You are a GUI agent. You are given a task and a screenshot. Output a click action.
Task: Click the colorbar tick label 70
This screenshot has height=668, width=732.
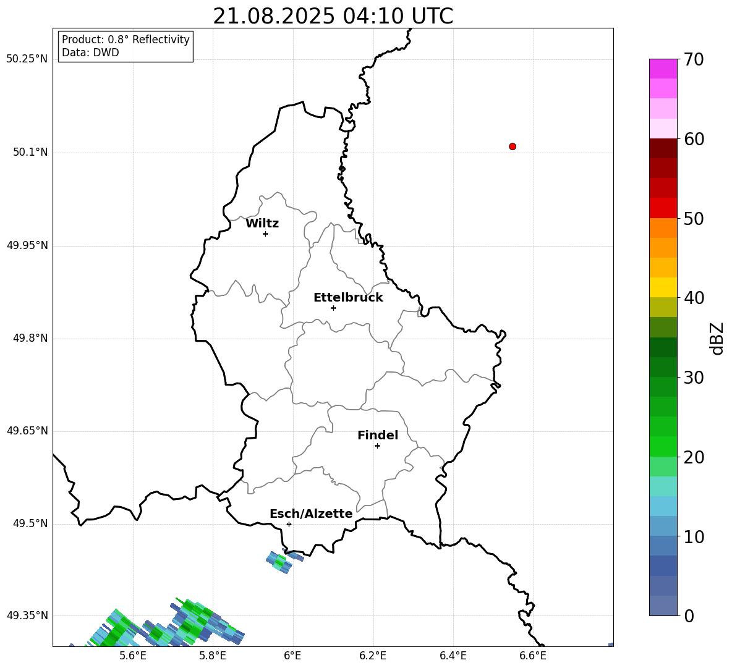pos(694,59)
